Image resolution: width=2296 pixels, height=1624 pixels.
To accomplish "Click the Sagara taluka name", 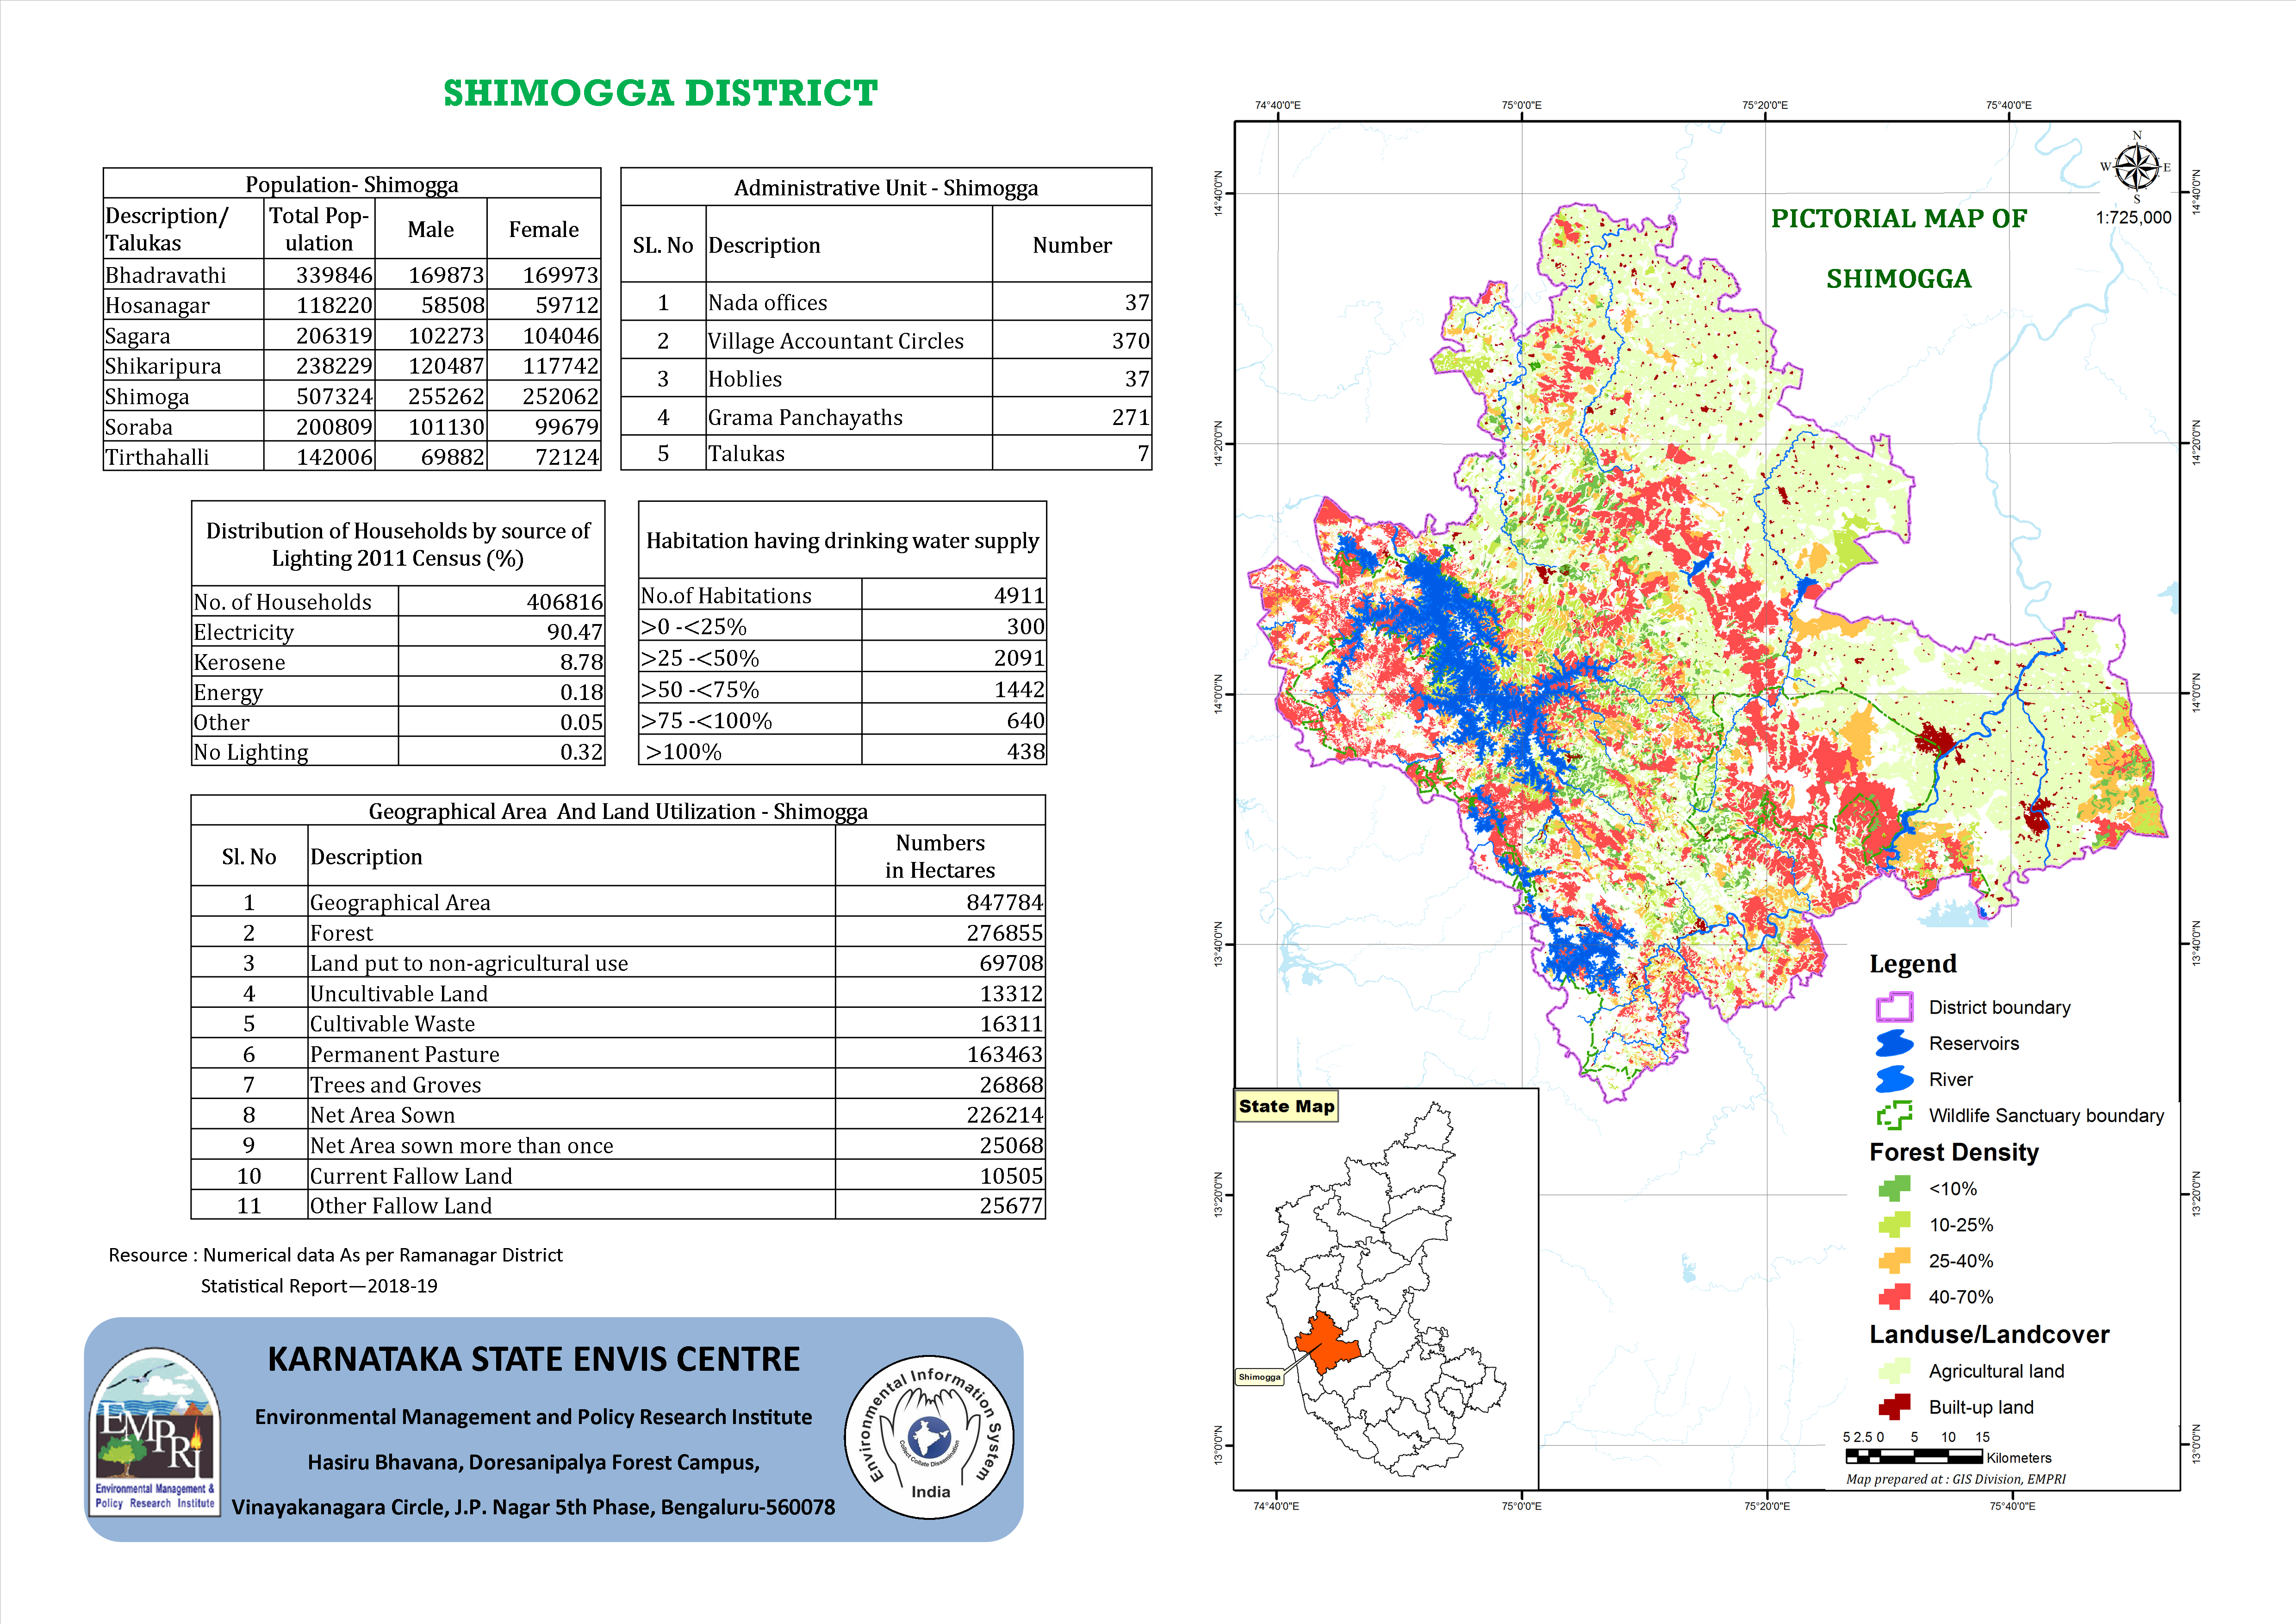I will (x=137, y=336).
